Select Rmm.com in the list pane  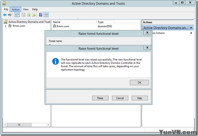point(62,26)
